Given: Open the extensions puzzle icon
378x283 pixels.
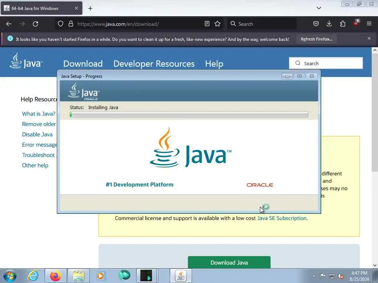Looking at the screenshot, I should 343,24.
